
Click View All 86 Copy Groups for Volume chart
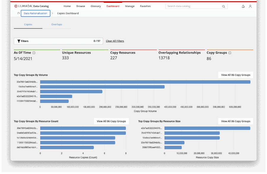(x=235, y=75)
